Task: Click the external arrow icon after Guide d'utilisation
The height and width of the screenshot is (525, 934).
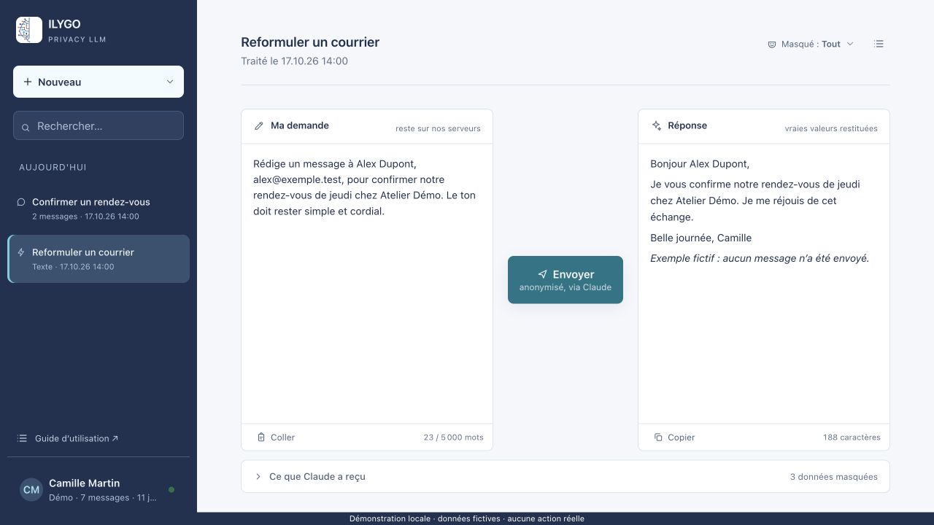Action: [x=115, y=438]
